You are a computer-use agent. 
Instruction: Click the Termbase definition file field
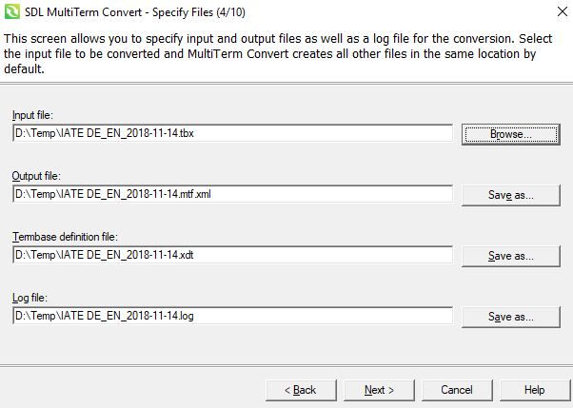click(x=233, y=255)
